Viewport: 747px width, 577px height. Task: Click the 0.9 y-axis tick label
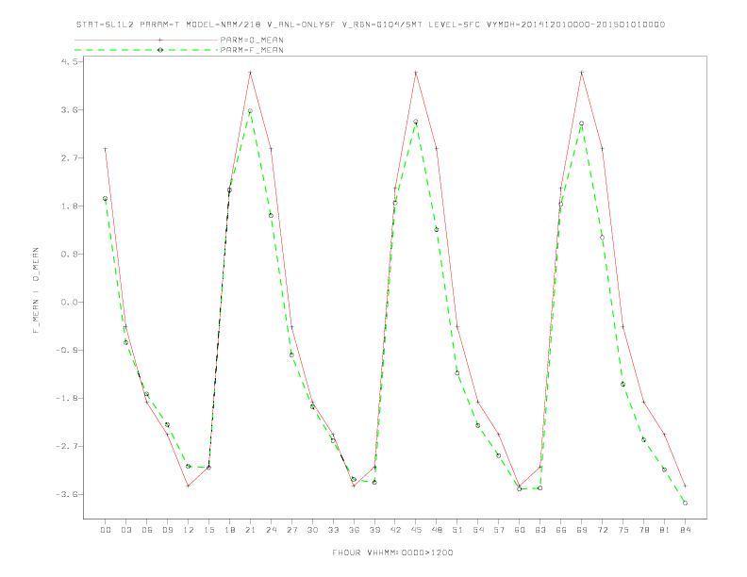point(70,255)
